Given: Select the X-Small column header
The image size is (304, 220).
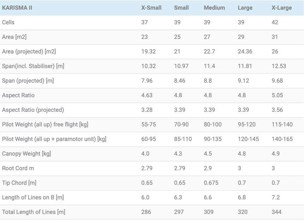Looking at the screenshot, I should (x=151, y=7).
